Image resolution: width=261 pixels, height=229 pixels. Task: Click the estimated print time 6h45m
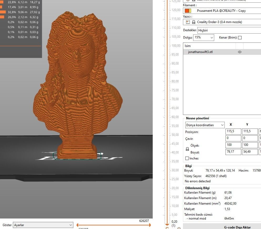[229, 218]
